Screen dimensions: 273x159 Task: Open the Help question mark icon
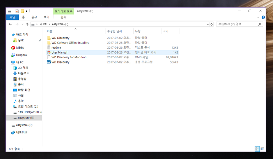pos(263,17)
